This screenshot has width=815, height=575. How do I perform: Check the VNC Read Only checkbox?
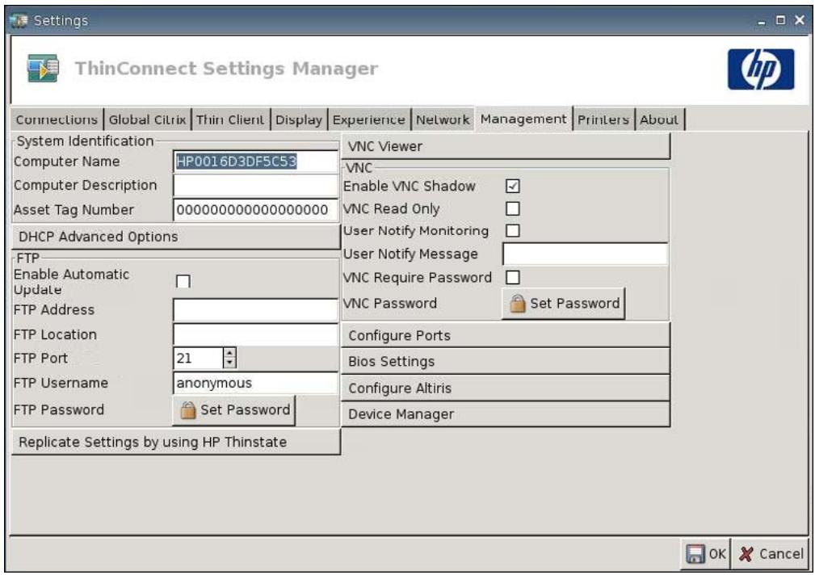point(513,208)
